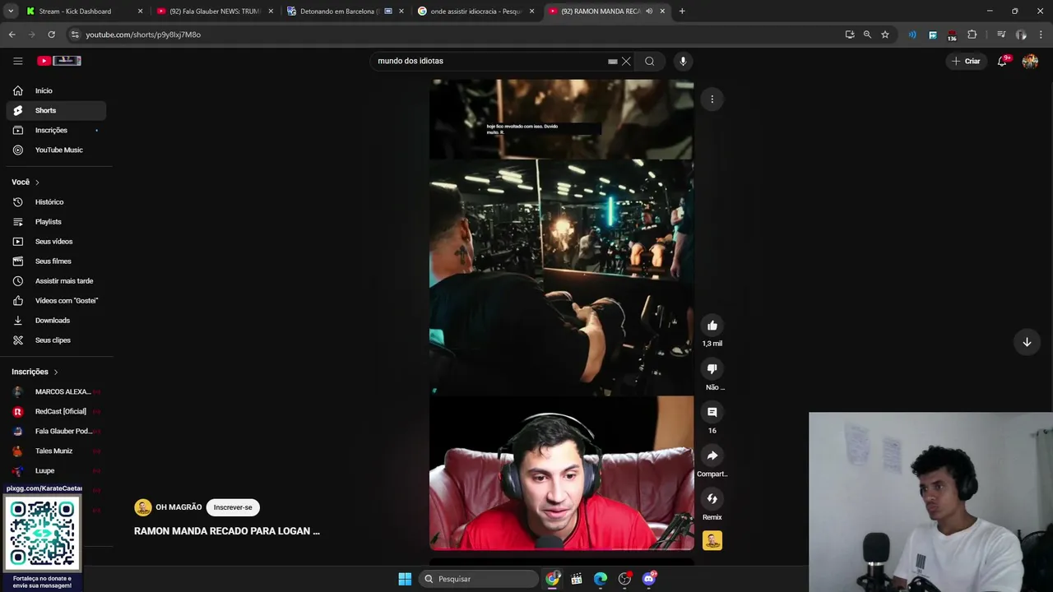
Task: Open the on-screen keyboard icon in search
Action: [x=612, y=61]
